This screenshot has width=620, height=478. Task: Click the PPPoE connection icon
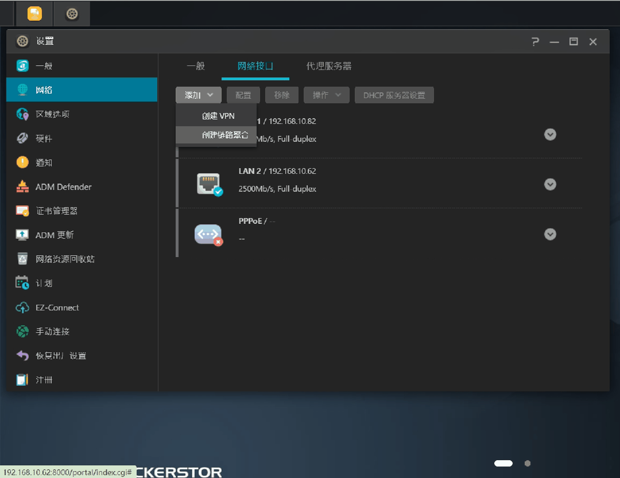[x=209, y=235]
